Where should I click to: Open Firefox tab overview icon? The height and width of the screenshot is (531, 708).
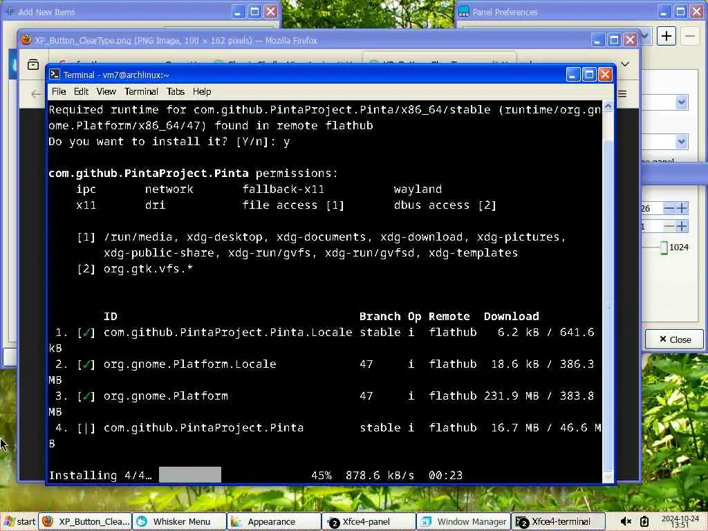tap(33, 64)
